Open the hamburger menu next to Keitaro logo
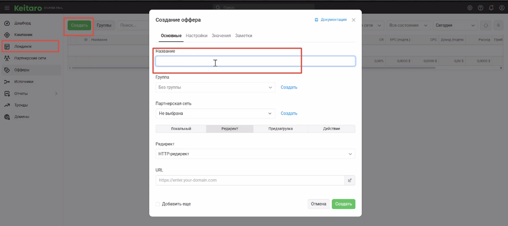This screenshot has height=226, width=508. [7, 8]
